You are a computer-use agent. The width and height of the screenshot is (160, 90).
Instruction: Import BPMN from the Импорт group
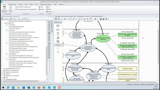click(48, 9)
